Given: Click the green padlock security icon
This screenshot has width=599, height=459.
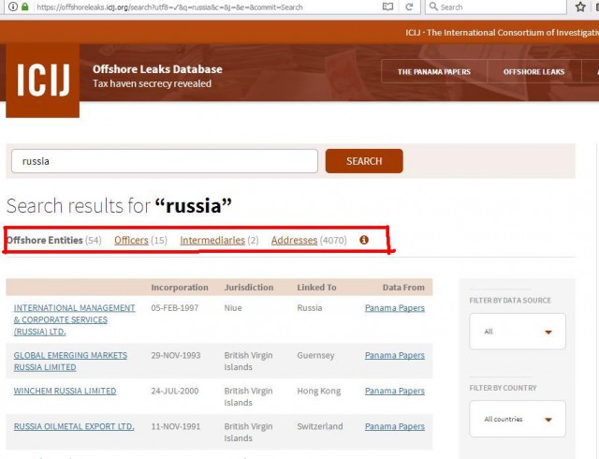Looking at the screenshot, I should point(25,7).
